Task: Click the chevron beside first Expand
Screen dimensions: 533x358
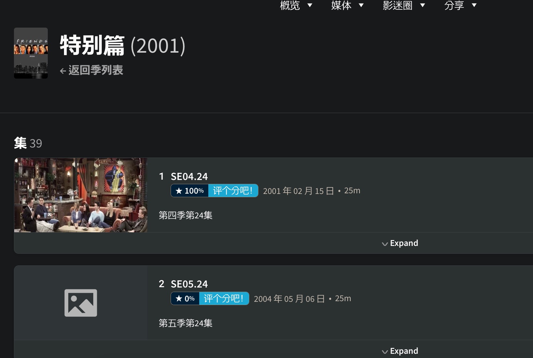Action: click(385, 244)
